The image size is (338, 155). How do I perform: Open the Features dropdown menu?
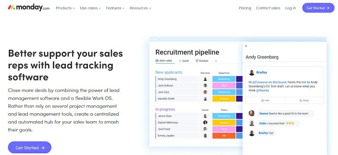coord(115,8)
